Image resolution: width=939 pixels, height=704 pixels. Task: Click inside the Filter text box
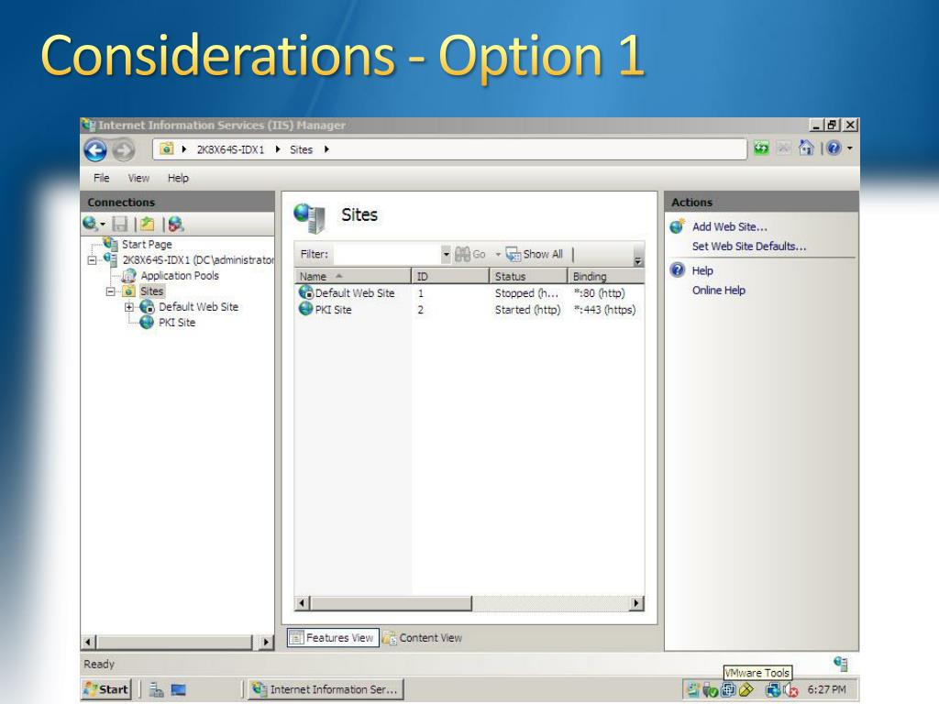388,254
